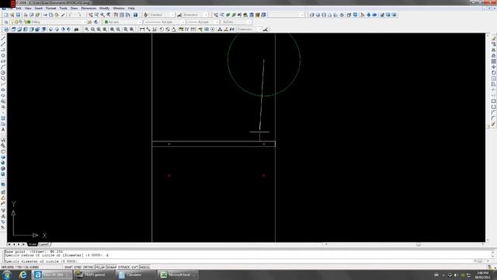Switch to the Model tab
497x280 pixels.
(x=33, y=244)
